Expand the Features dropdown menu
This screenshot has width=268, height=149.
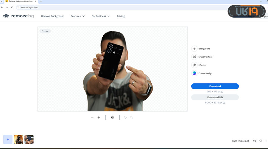tap(78, 16)
